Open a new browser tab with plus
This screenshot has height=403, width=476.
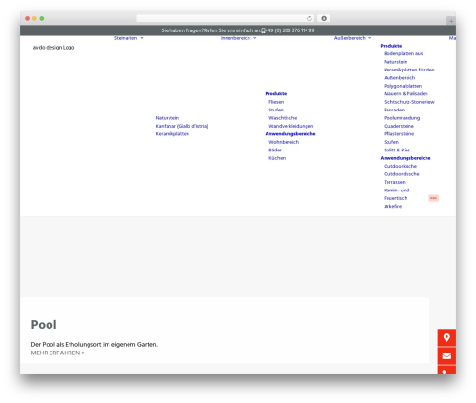451,21
